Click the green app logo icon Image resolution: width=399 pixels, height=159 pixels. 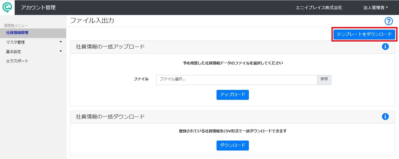[7, 7]
